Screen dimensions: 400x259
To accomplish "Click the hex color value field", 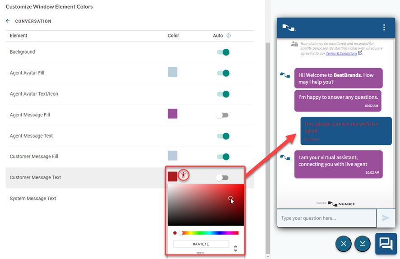I will pos(201,244).
